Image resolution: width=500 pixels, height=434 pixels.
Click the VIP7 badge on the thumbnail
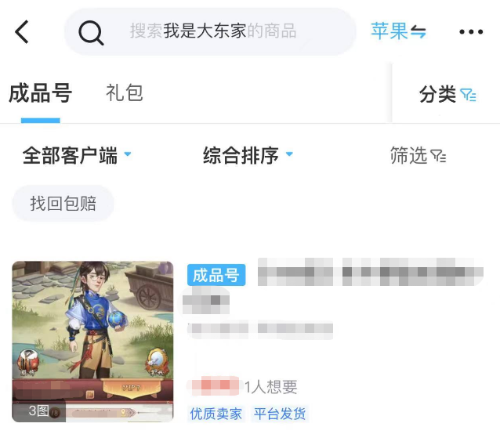click(x=132, y=388)
